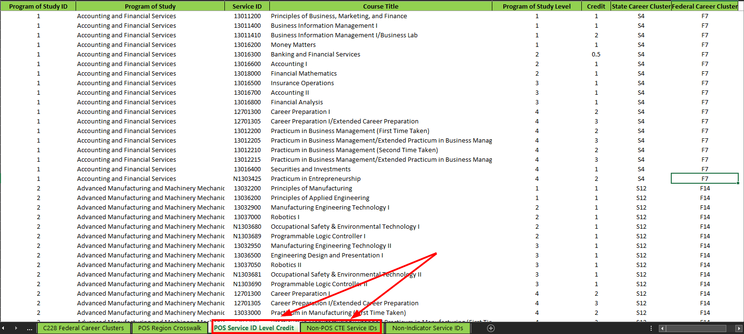
Task: Add a new worksheet using the plus icon
Action: point(490,328)
